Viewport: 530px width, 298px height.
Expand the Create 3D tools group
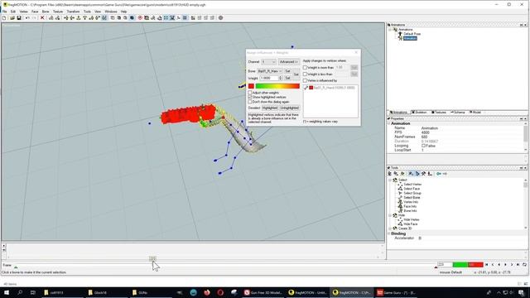pyautogui.click(x=390, y=228)
